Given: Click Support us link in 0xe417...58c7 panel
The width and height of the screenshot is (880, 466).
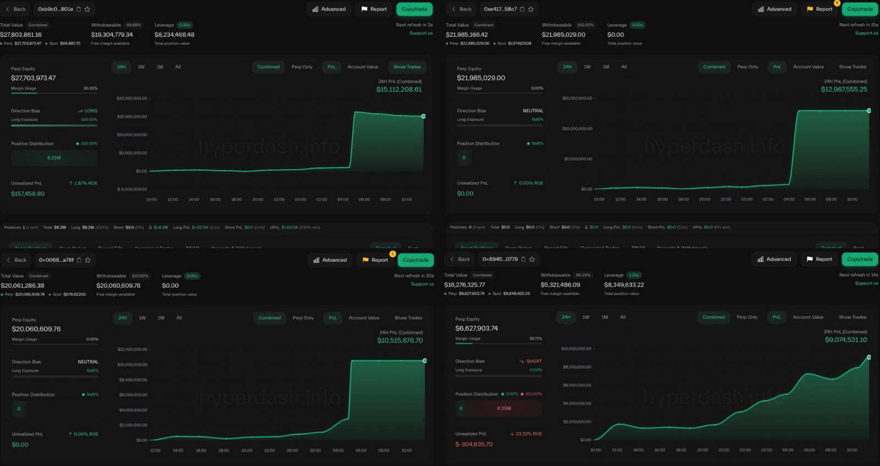Looking at the screenshot, I should pos(866,33).
